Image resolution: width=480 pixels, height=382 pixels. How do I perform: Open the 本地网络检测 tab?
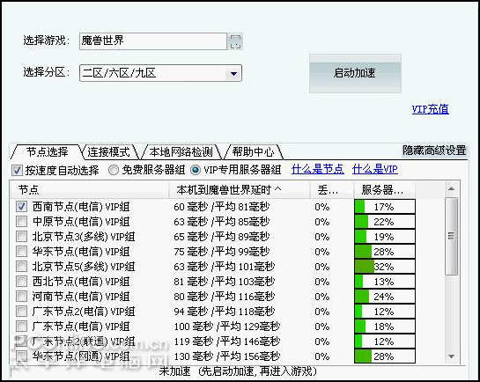(x=181, y=152)
